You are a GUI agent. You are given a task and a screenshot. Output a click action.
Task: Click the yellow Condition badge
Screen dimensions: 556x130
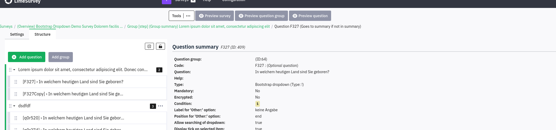coord(257,104)
